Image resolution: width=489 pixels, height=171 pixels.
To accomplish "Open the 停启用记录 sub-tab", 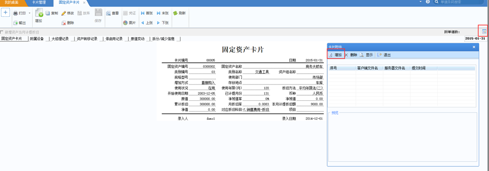I will click(x=114, y=39).
